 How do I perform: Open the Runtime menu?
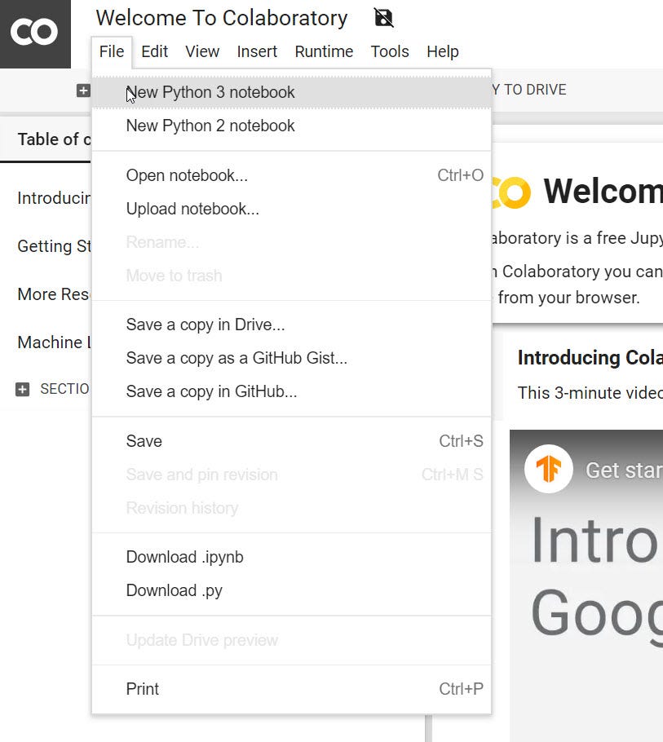coord(323,51)
